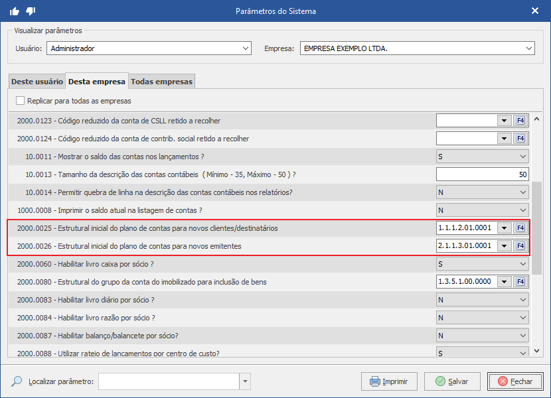Click the Tamanho da descrição value field

(x=482, y=174)
